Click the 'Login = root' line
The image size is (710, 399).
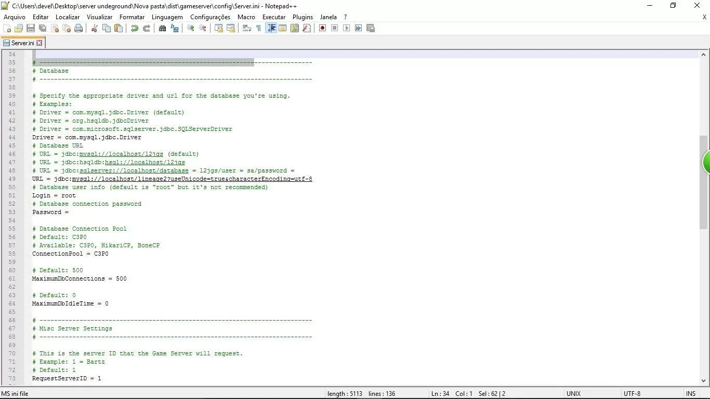coord(54,195)
